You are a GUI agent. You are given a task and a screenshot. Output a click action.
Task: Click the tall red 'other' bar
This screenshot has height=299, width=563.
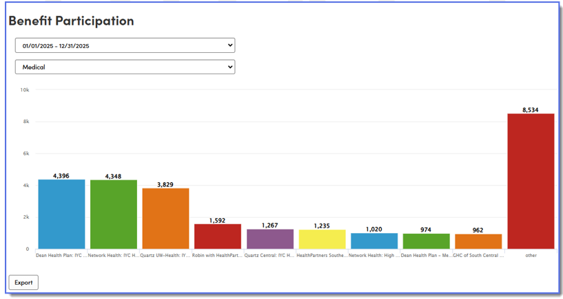[x=531, y=181]
